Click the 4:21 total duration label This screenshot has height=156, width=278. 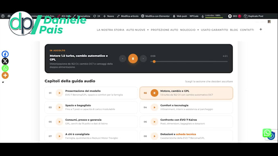pos(225,56)
